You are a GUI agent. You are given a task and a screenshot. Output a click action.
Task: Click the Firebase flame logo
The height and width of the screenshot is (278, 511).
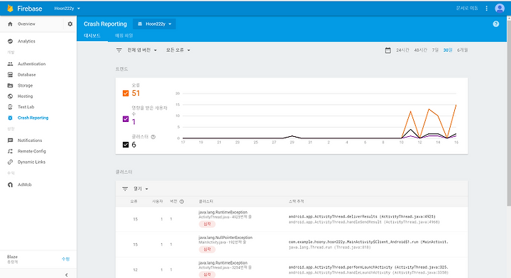click(x=10, y=8)
